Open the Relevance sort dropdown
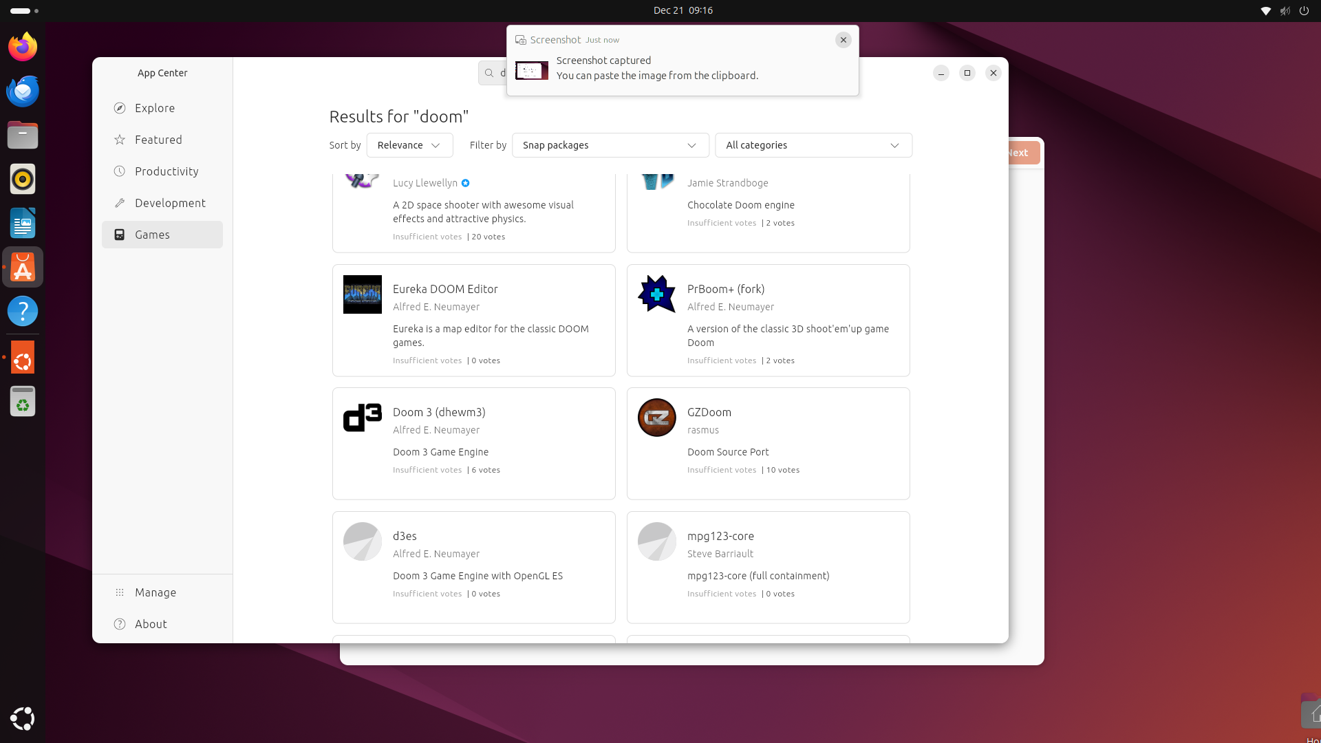The width and height of the screenshot is (1321, 743). click(409, 145)
